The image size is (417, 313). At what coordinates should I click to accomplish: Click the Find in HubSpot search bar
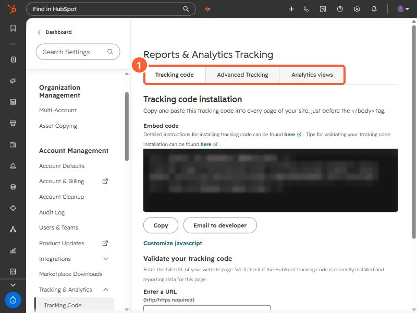[x=111, y=9]
